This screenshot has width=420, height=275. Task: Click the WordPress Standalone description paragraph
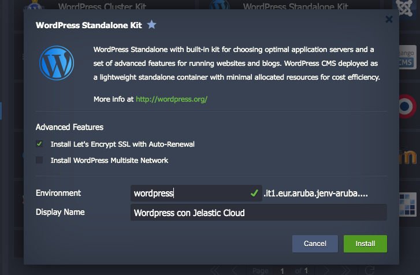coord(236,63)
